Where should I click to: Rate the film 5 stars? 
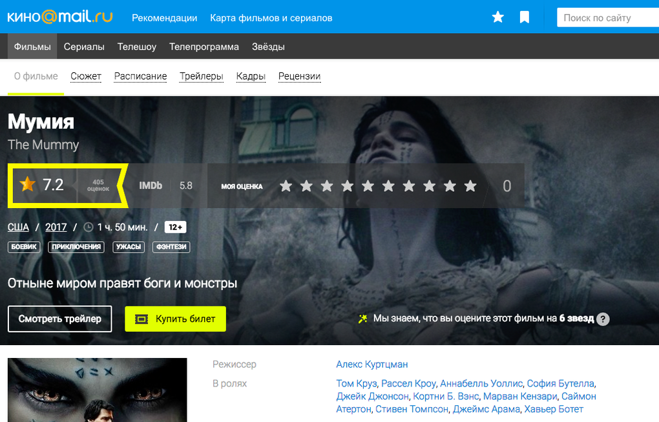[368, 185]
